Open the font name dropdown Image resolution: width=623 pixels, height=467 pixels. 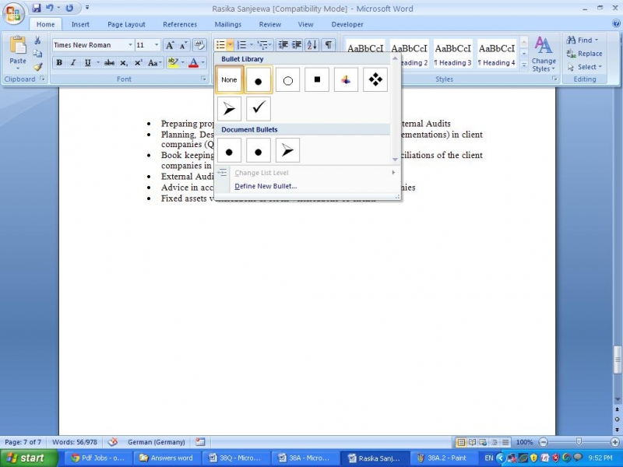(x=130, y=45)
